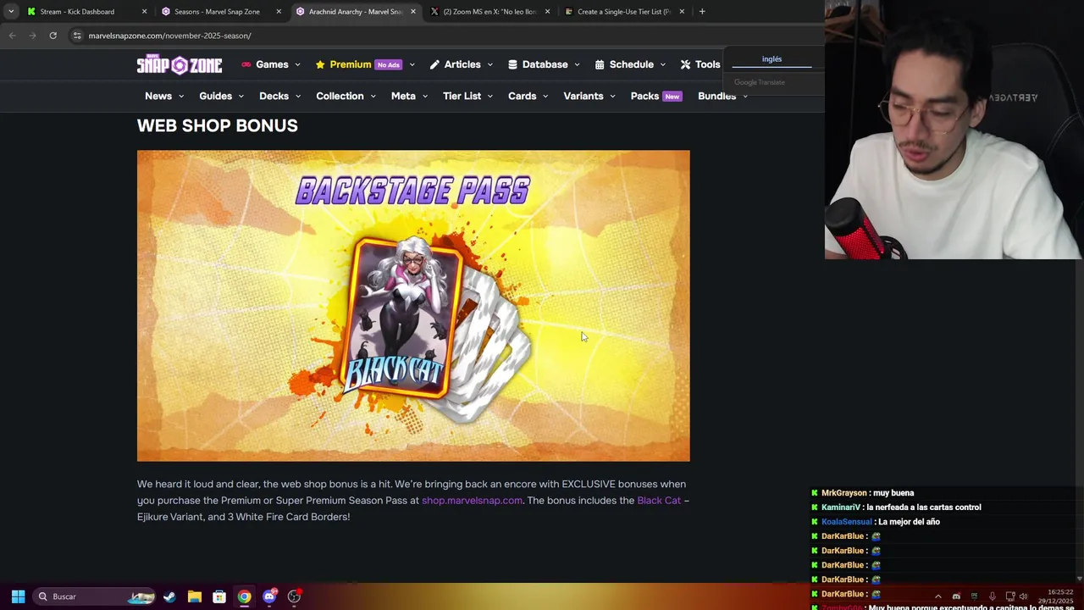1084x610 pixels.
Task: Click the browser forward arrow
Action: click(x=32, y=36)
